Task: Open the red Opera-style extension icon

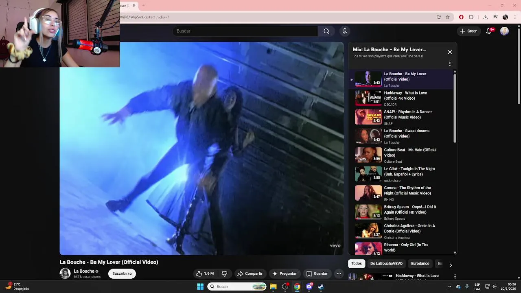Action: click(461, 17)
